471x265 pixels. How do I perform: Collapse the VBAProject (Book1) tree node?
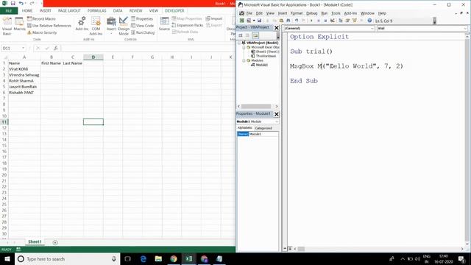(239, 43)
